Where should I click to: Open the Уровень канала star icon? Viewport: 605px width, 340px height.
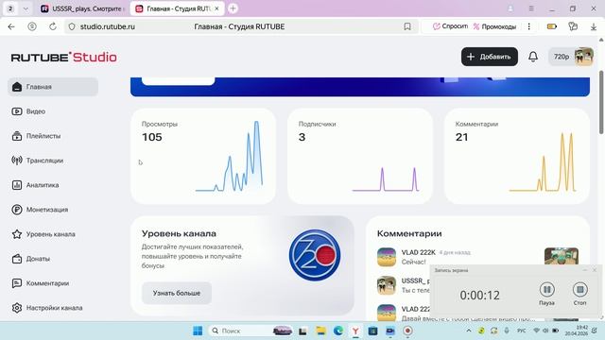[17, 234]
